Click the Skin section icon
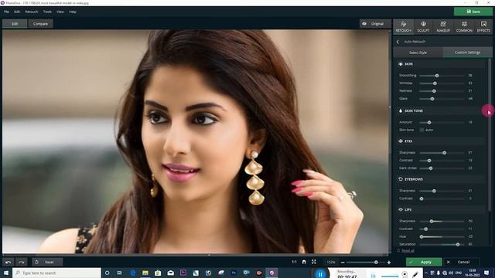The width and height of the screenshot is (495, 278). (x=401, y=64)
